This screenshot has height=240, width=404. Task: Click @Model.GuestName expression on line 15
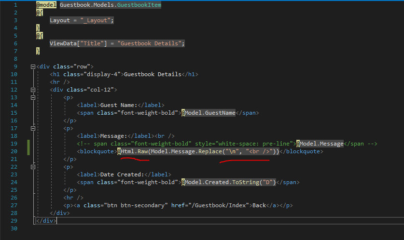[209, 113]
